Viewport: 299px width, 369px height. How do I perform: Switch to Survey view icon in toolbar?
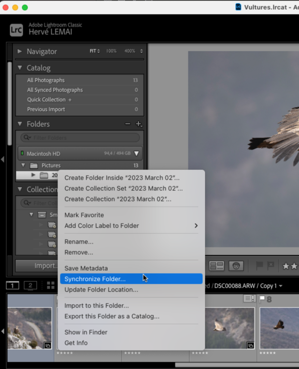coord(216,266)
